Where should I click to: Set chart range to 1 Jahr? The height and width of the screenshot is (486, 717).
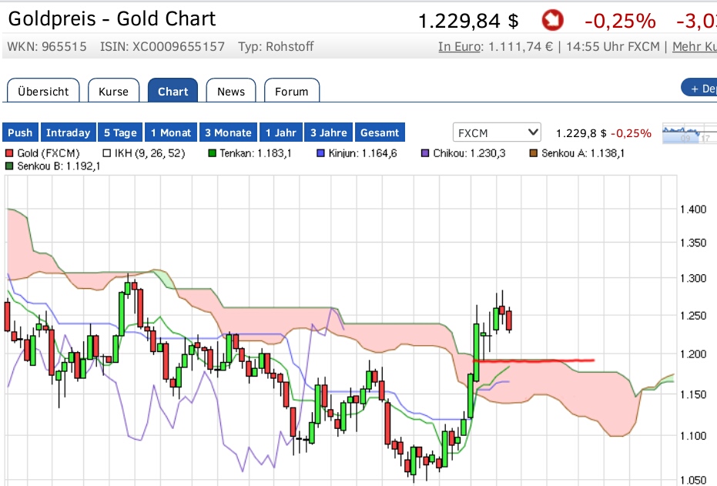pos(280,132)
